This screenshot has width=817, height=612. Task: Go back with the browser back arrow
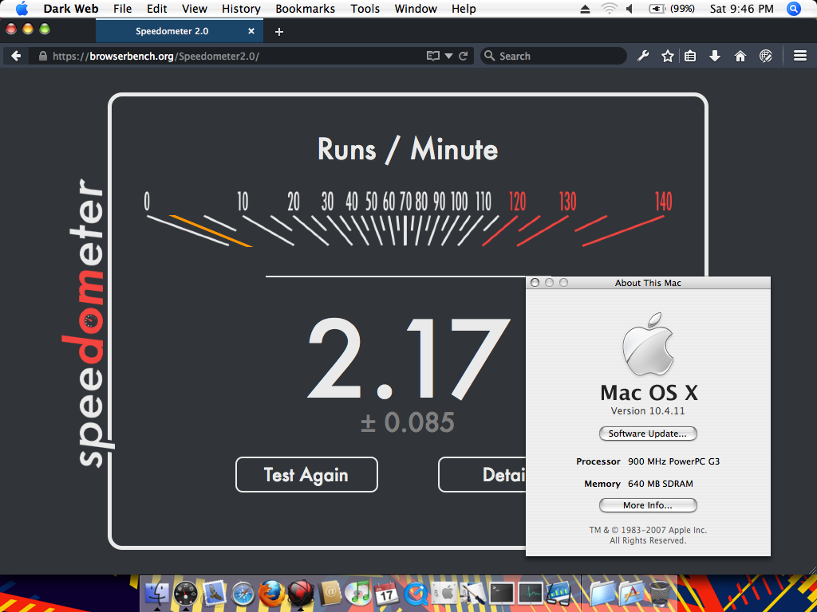click(x=16, y=57)
